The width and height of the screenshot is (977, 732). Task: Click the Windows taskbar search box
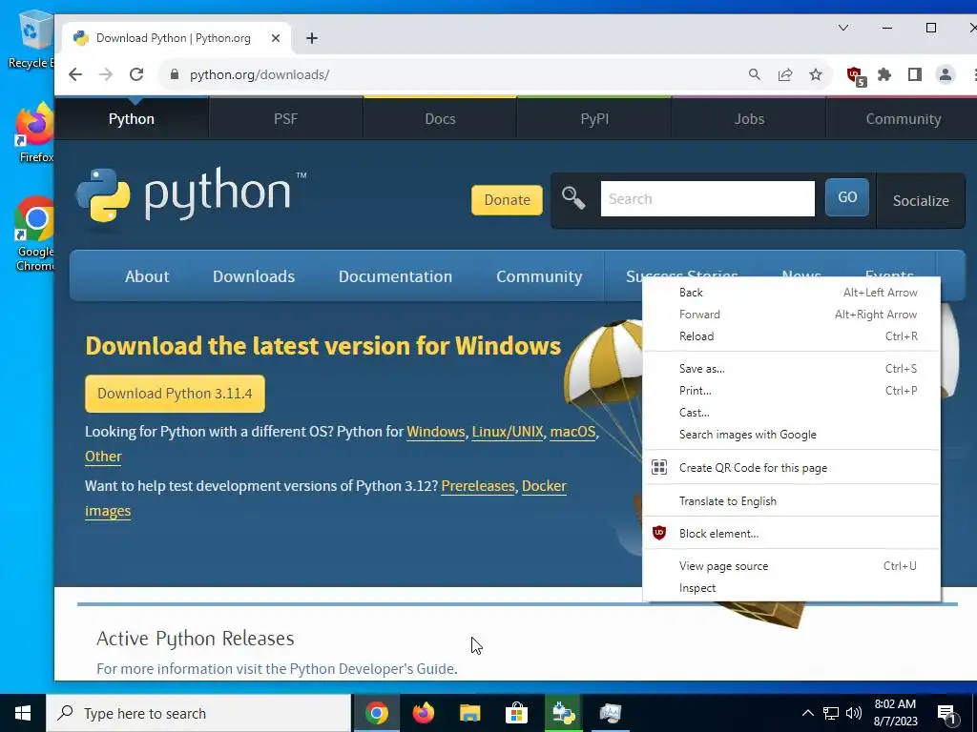point(198,713)
